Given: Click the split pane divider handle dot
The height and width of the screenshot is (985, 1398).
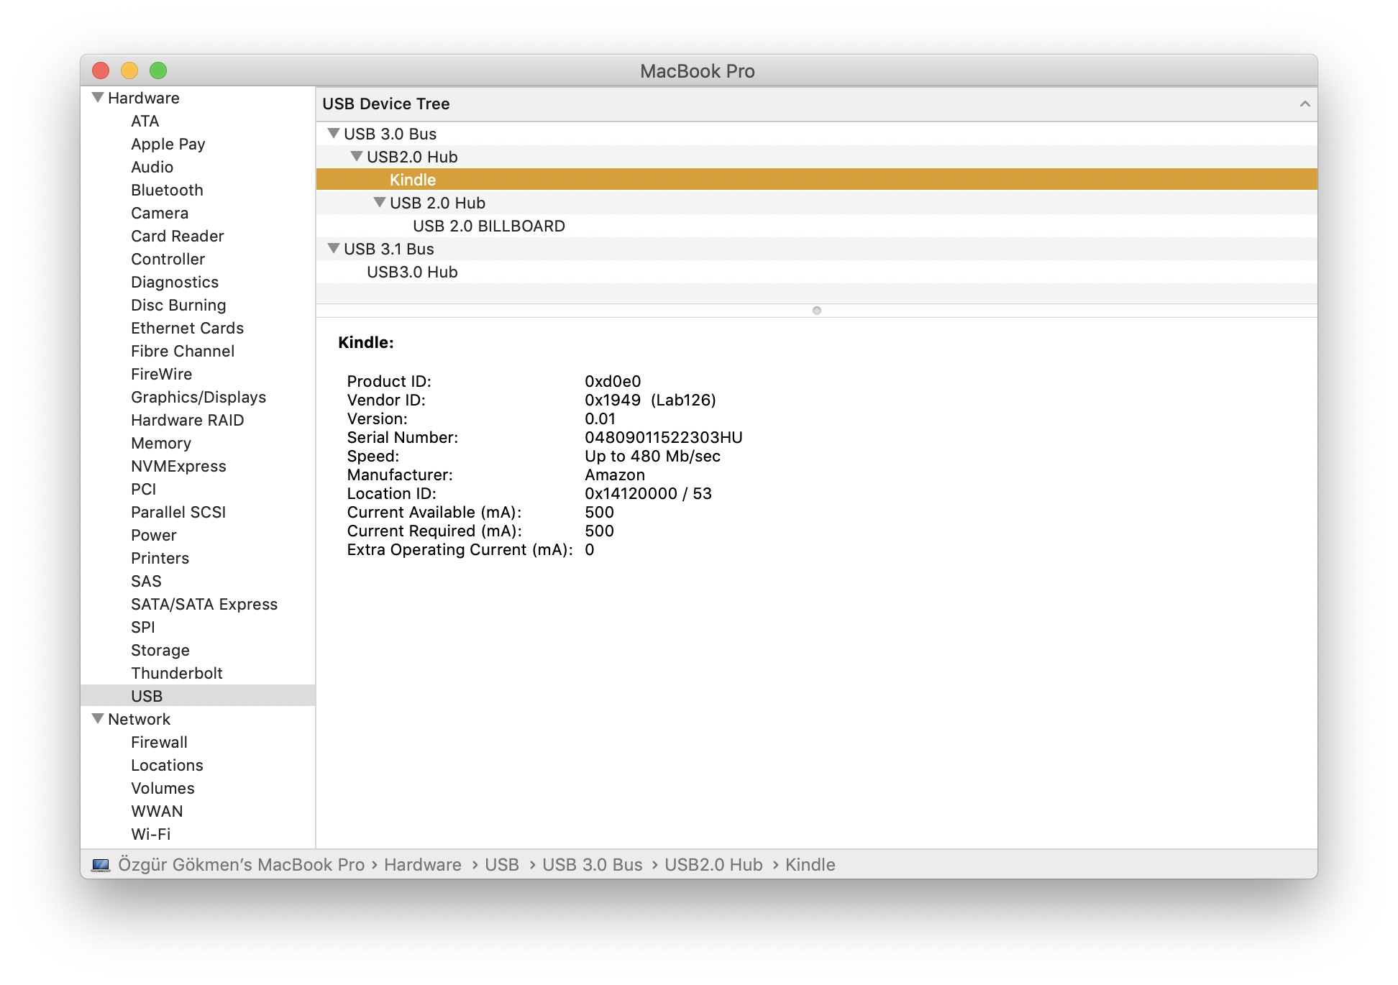Looking at the screenshot, I should [816, 311].
